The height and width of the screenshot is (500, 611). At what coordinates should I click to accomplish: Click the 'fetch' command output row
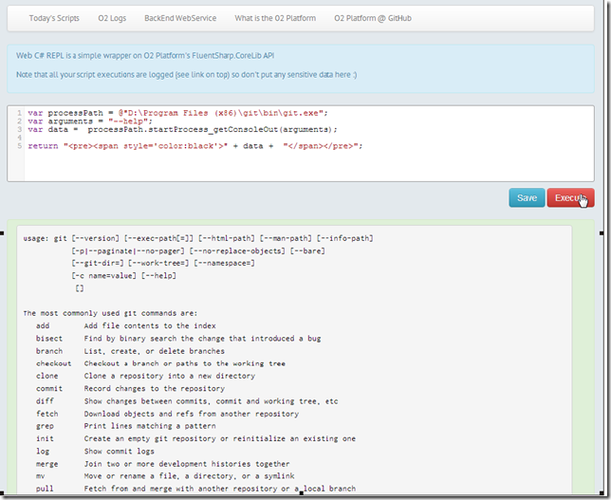click(167, 414)
